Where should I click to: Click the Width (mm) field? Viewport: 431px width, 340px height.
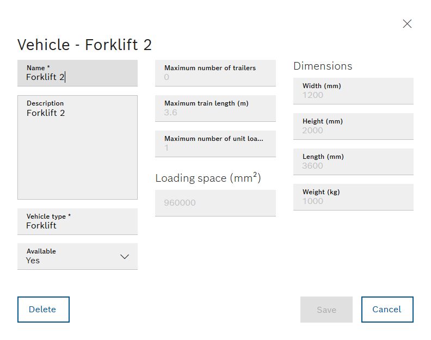(x=353, y=91)
